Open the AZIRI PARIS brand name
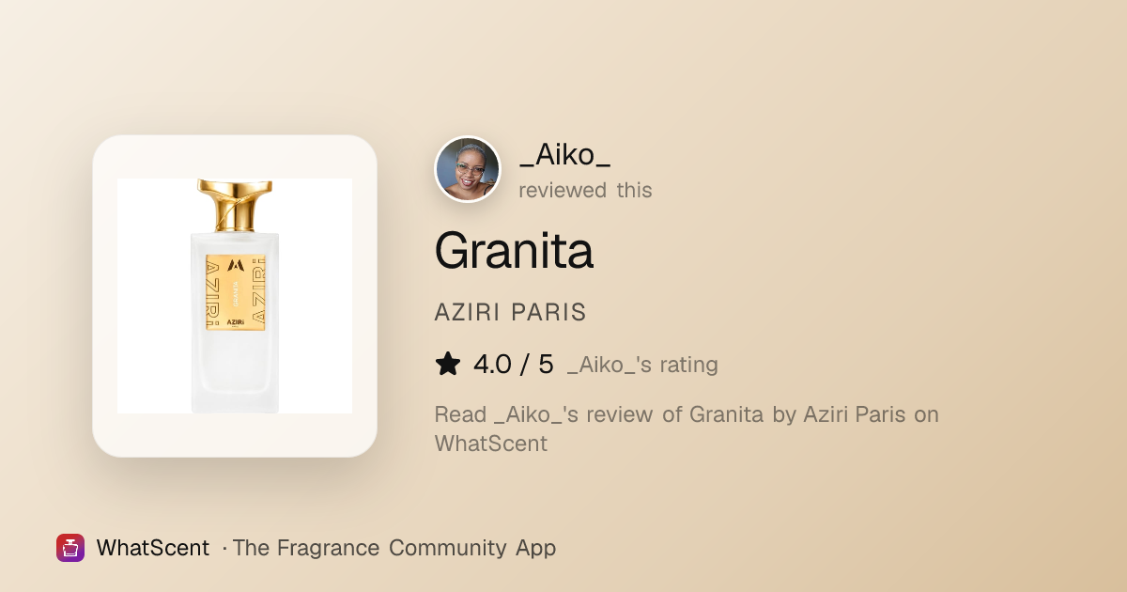1127x592 pixels. (x=510, y=313)
